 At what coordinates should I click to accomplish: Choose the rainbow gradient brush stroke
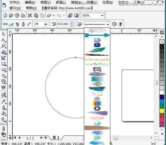pos(97,103)
